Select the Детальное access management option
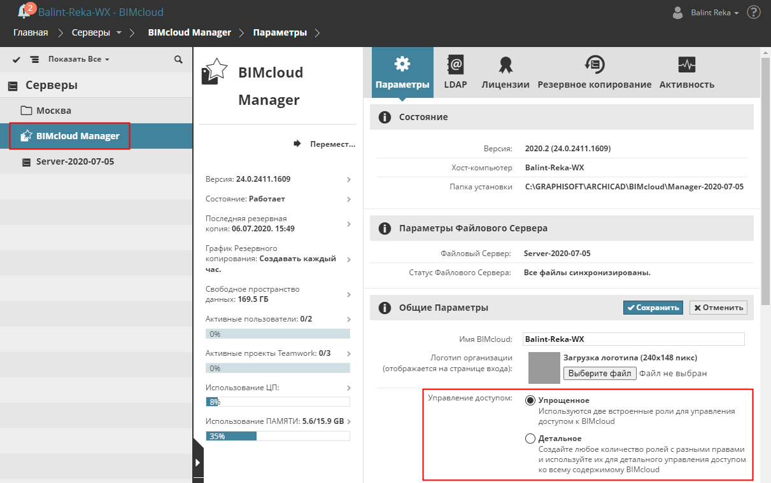Screen dimensions: 771x483 pos(530,438)
